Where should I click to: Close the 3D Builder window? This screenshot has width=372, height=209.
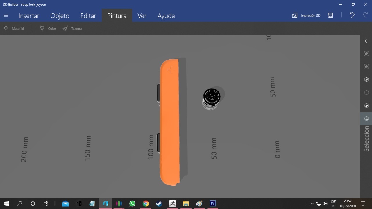(x=366, y=4)
